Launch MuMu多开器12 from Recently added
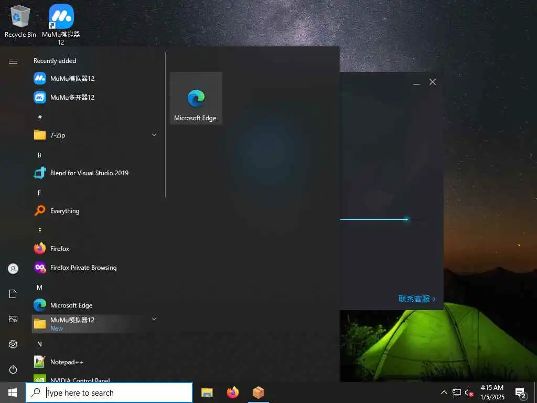The image size is (537, 403). coord(94,97)
